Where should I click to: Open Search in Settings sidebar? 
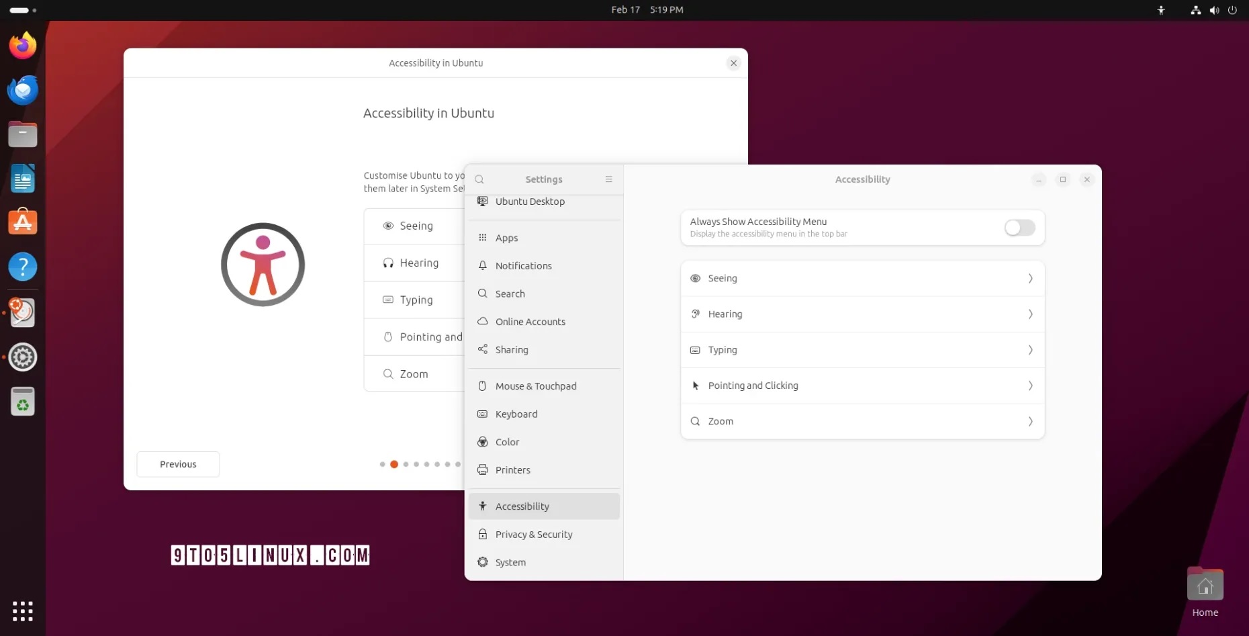pyautogui.click(x=544, y=293)
